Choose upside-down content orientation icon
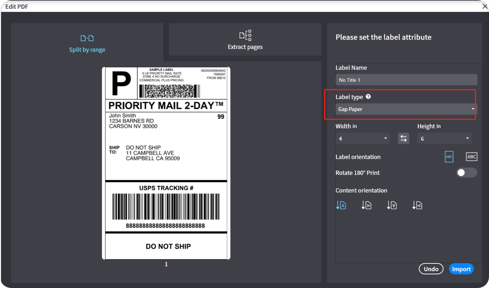Screen dimensions: 489x288 coord(392,205)
